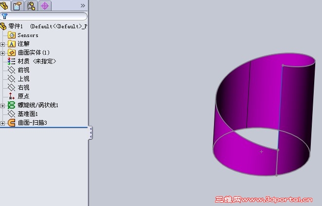This screenshot has width=322, height=206.
Task: Click the 前视 plane icon
Action: (12, 70)
